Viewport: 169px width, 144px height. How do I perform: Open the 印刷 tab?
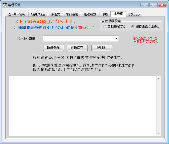(105, 14)
